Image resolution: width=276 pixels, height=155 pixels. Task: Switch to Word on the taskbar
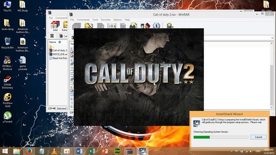coord(79,151)
